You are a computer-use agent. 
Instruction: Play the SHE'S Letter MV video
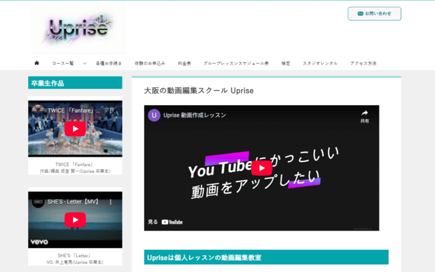[75, 219]
